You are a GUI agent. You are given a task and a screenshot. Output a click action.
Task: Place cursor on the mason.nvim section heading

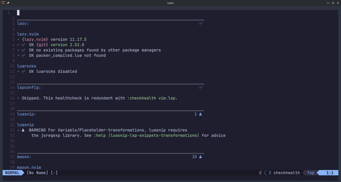(29, 167)
